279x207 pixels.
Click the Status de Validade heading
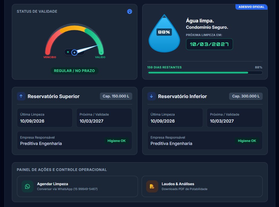point(37,11)
